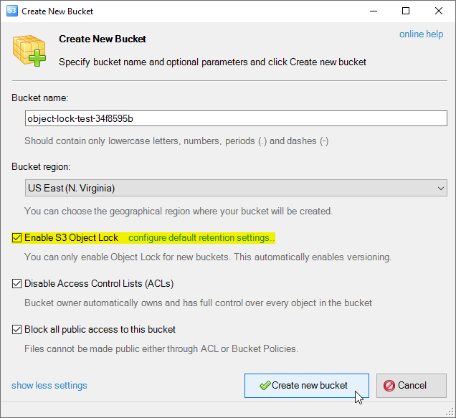Screen dimensions: 456x418
Task: Open the online help link
Action: [x=421, y=34]
